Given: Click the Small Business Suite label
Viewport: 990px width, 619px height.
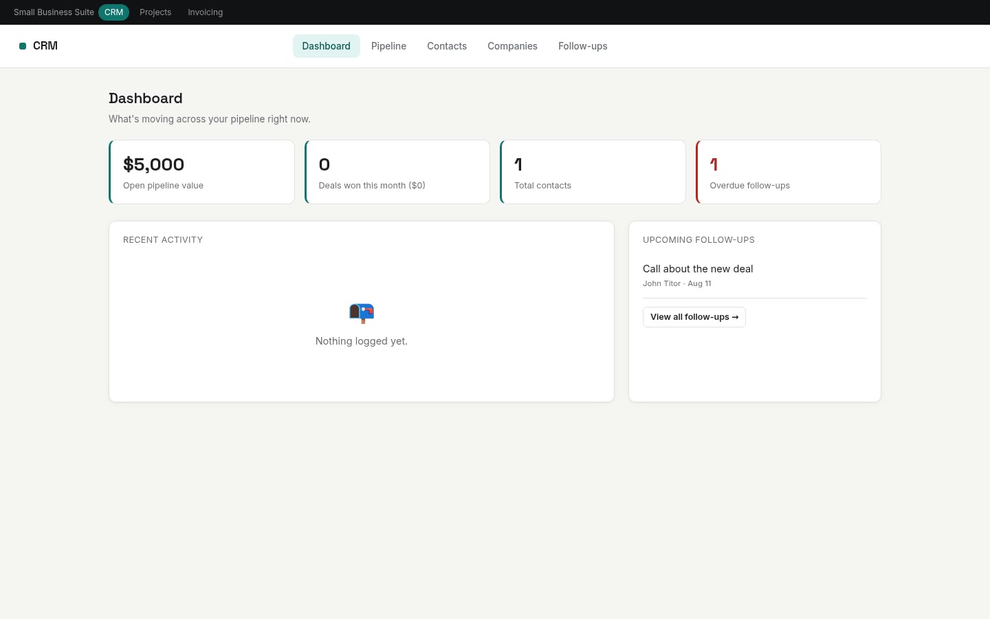Looking at the screenshot, I should coord(54,12).
